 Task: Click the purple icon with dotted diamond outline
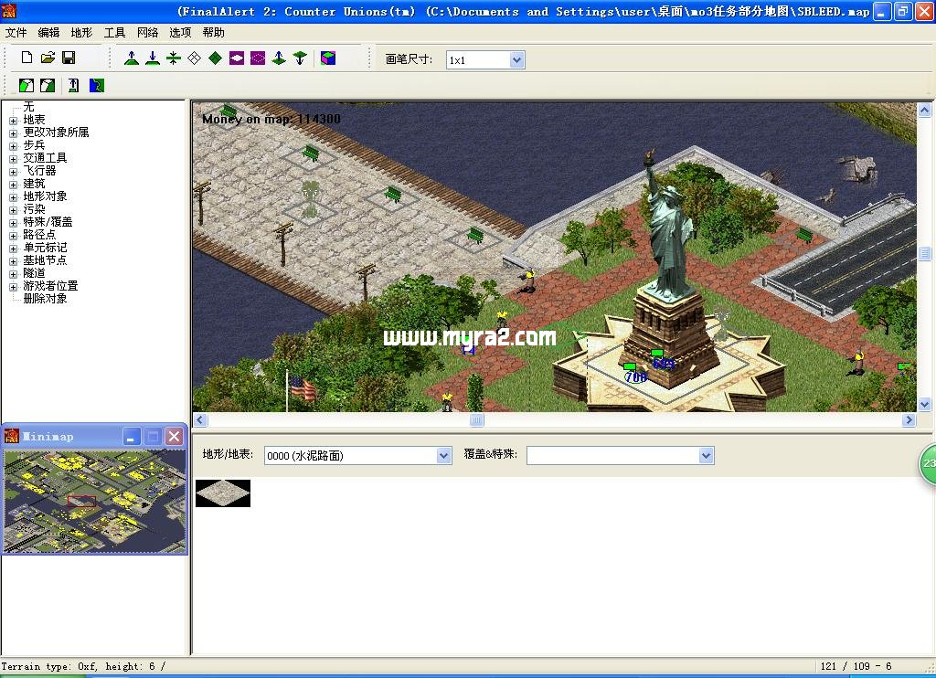[257, 58]
